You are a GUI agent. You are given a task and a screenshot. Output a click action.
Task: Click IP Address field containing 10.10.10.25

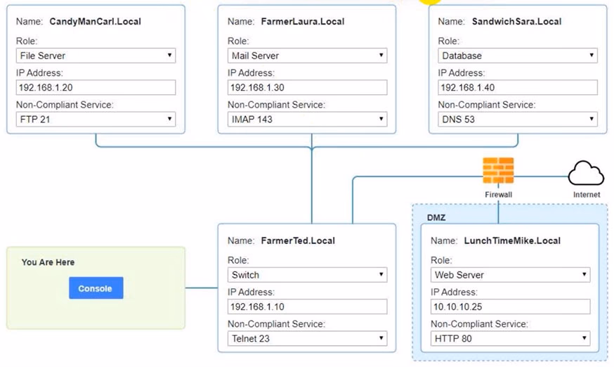click(510, 307)
